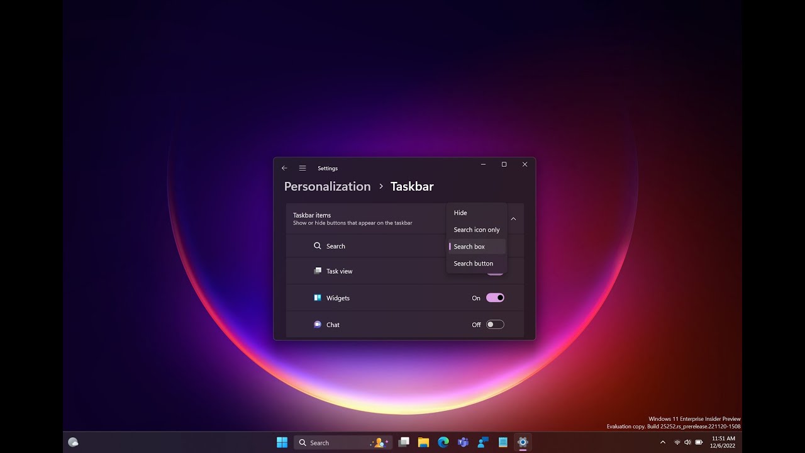The height and width of the screenshot is (453, 805).
Task: Open Microsoft Edge from the taskbar
Action: (443, 442)
